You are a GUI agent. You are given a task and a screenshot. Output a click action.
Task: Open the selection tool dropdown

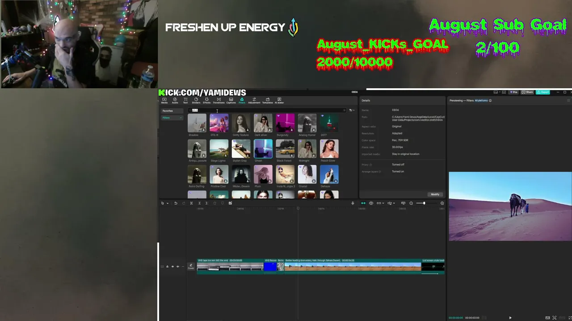click(168, 203)
